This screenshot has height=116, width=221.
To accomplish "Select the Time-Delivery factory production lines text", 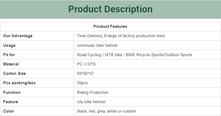I will 121,36.
